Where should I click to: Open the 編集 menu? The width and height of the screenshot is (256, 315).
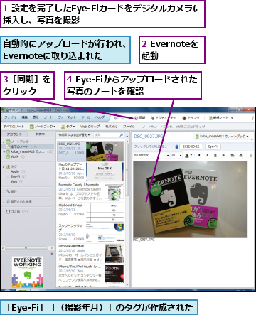point(24,117)
